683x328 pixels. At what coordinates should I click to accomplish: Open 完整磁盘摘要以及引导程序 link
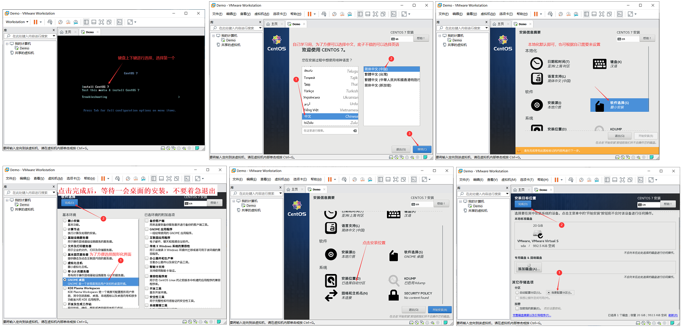532,315
